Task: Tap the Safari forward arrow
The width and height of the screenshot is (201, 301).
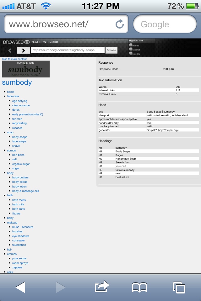Action: [61, 287]
